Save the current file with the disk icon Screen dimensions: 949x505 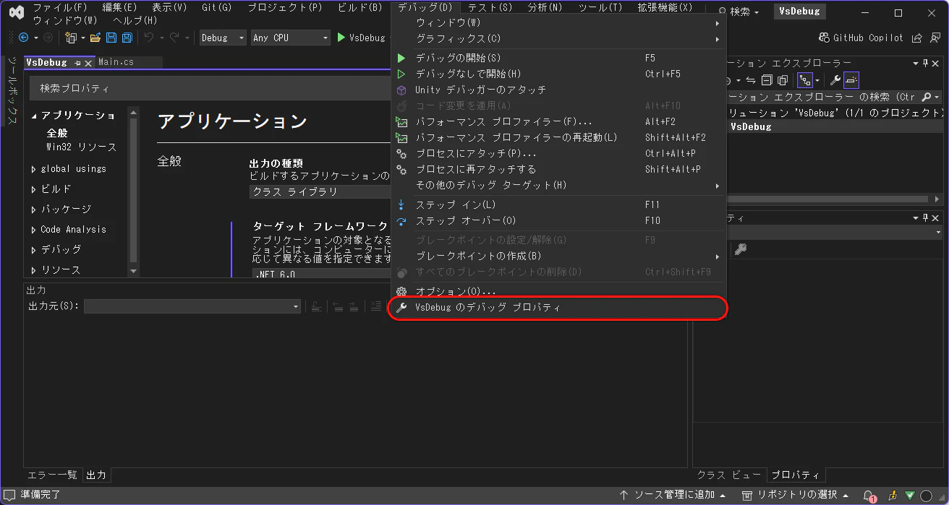[111, 38]
